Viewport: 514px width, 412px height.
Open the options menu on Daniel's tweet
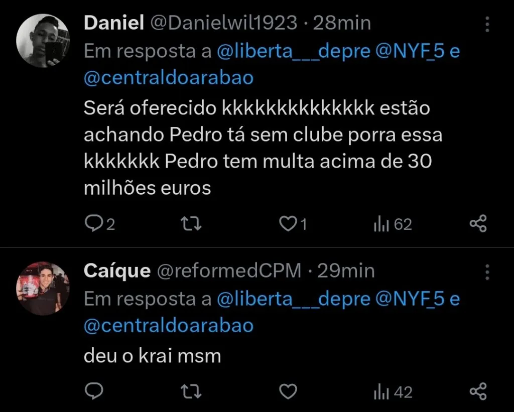coord(487,24)
